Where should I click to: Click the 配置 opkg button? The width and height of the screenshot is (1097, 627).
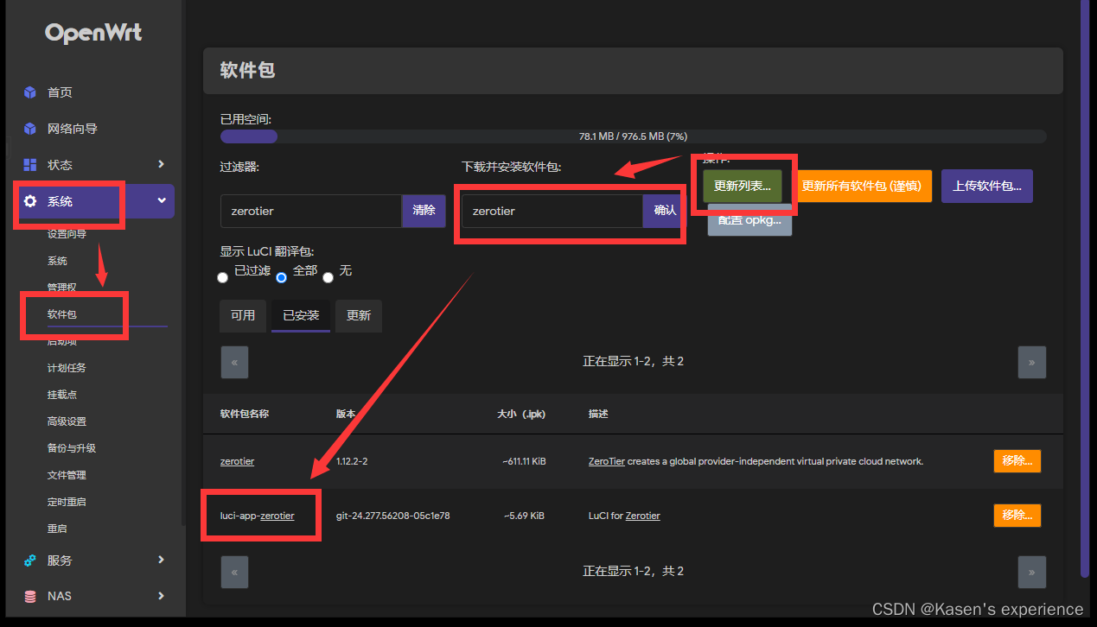point(749,220)
